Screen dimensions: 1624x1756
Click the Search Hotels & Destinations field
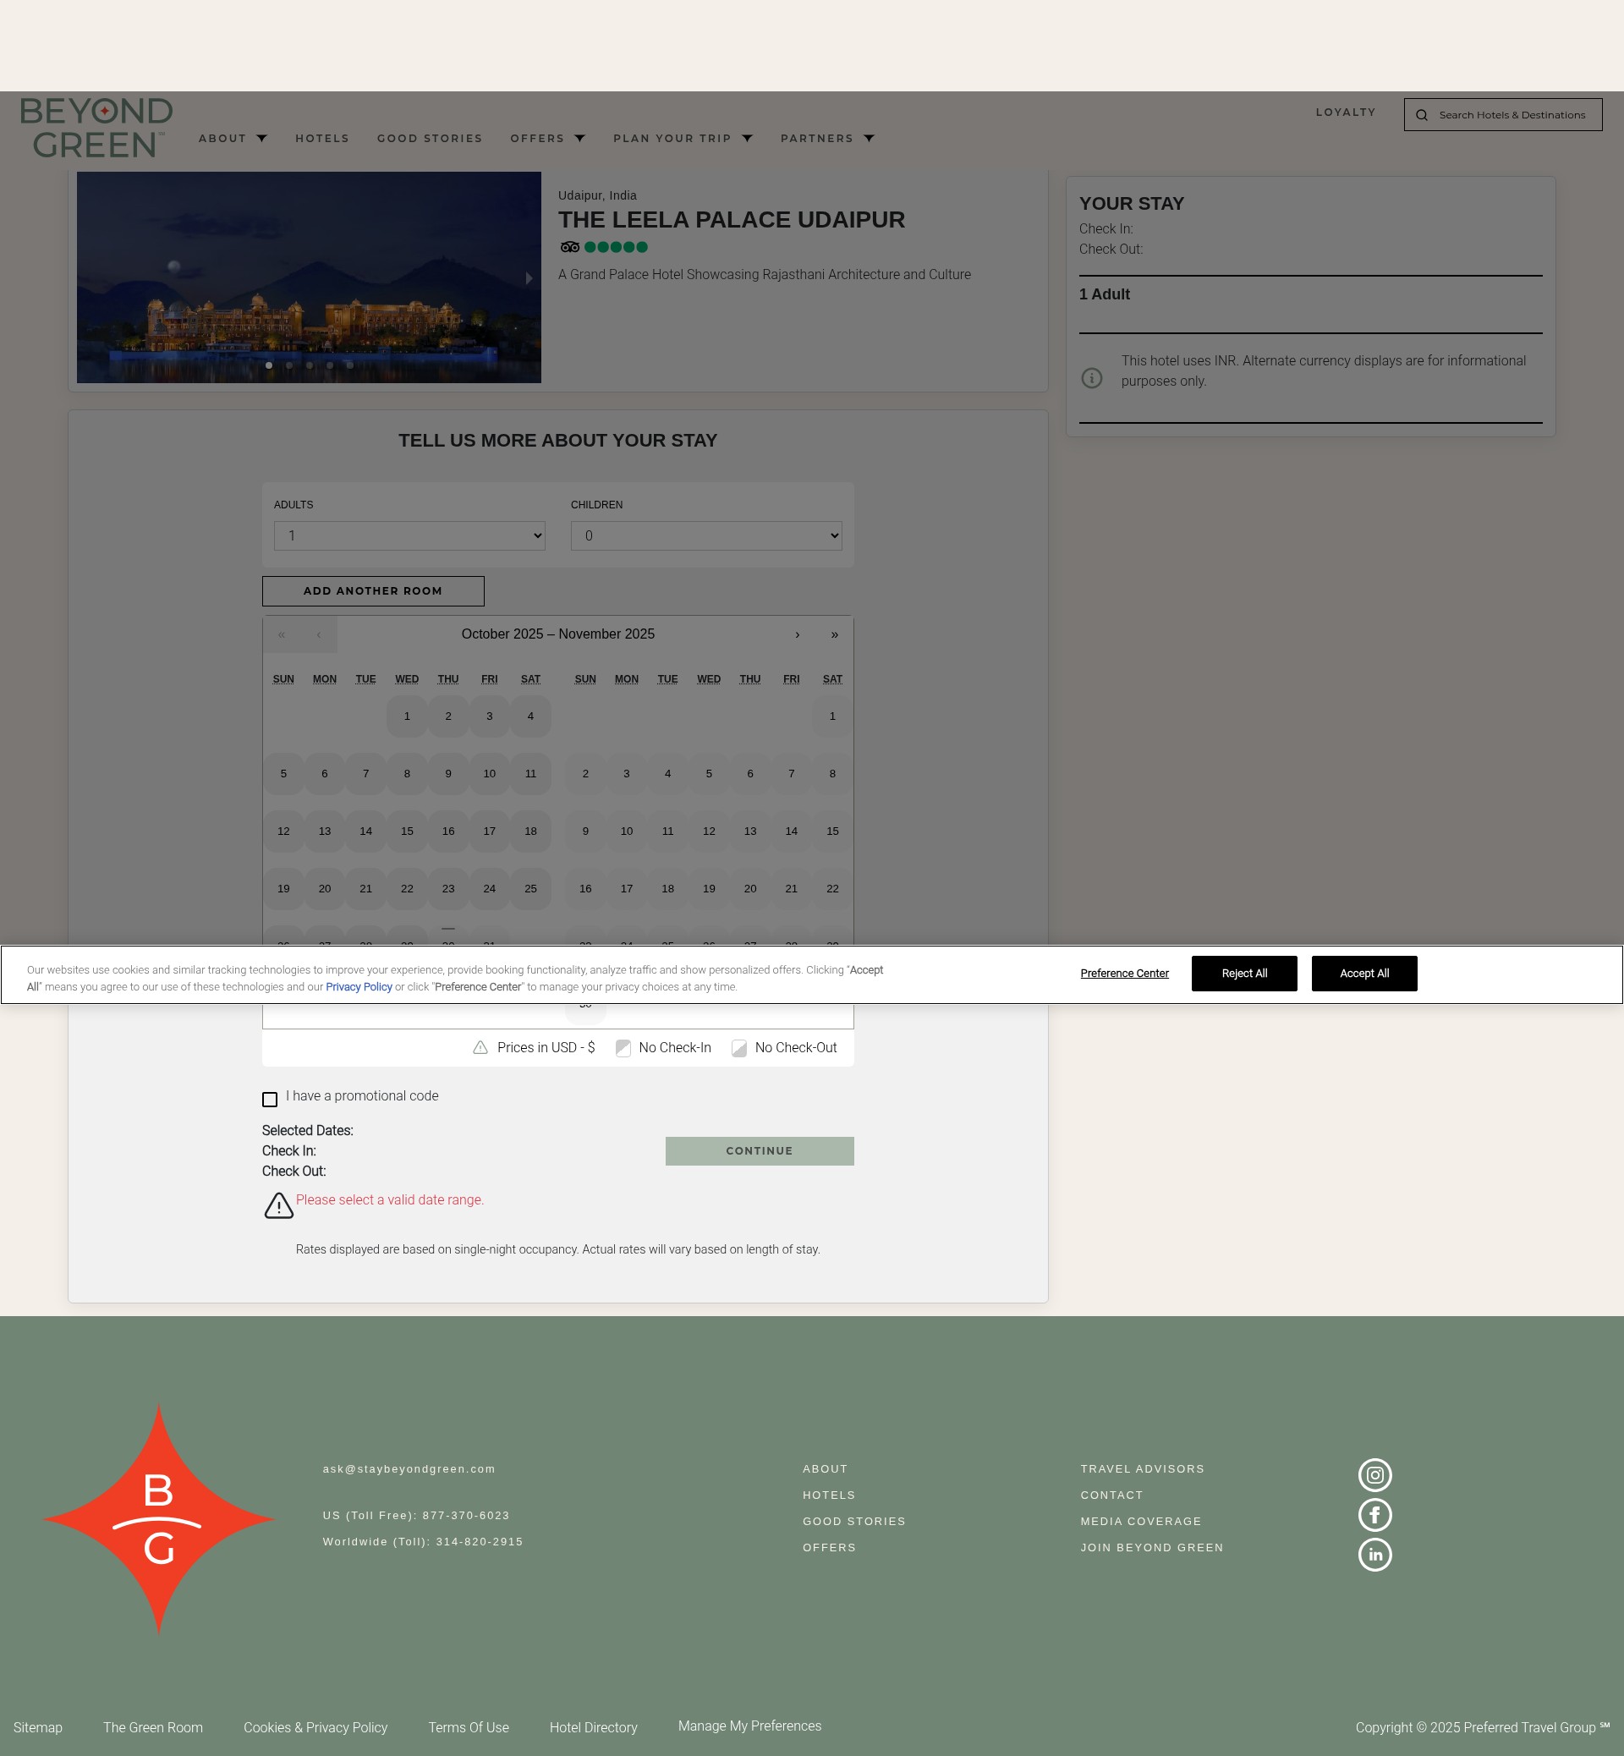tap(1503, 114)
